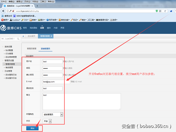Reload the page with the refresh icon
This screenshot has height=132, width=176.
[165, 11]
